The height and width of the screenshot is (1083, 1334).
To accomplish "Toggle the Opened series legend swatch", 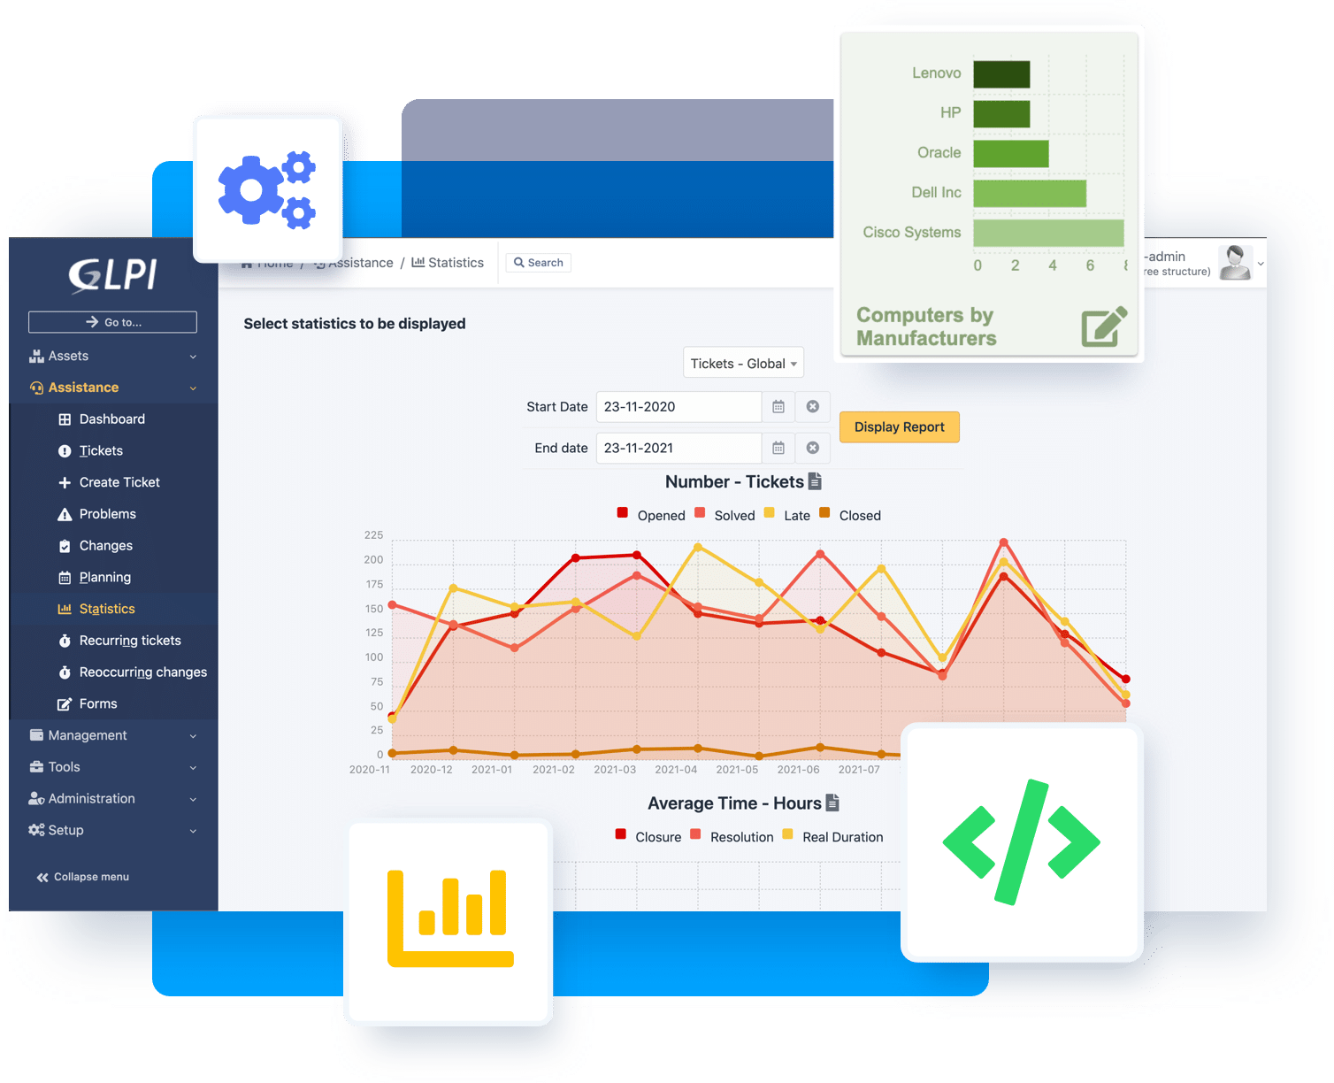I will (623, 513).
